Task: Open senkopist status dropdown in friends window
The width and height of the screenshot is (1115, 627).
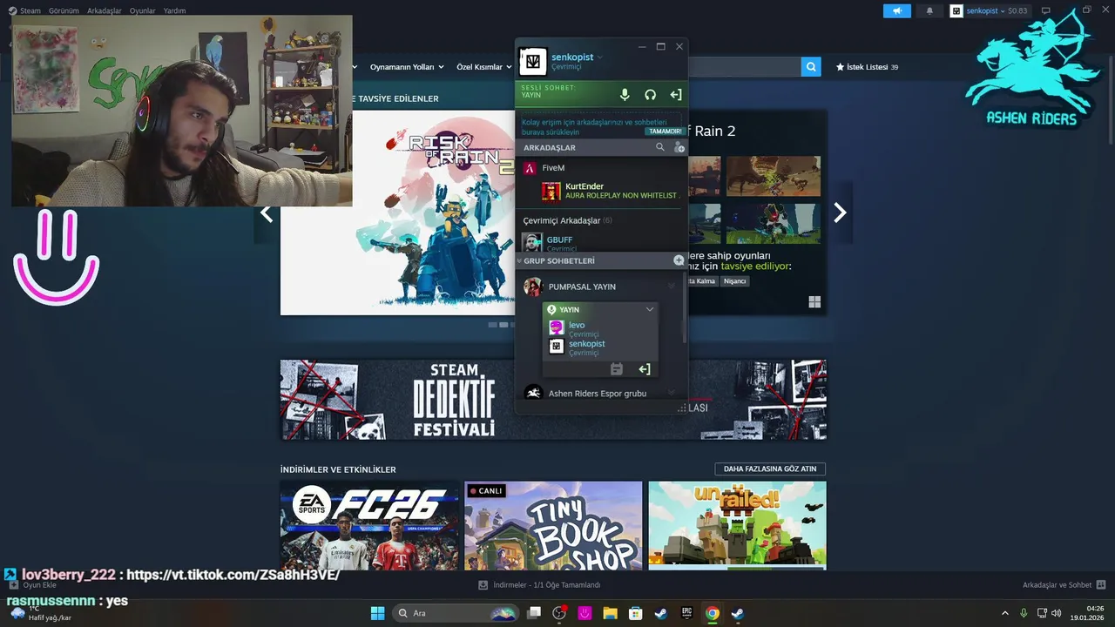Action: pyautogui.click(x=599, y=57)
